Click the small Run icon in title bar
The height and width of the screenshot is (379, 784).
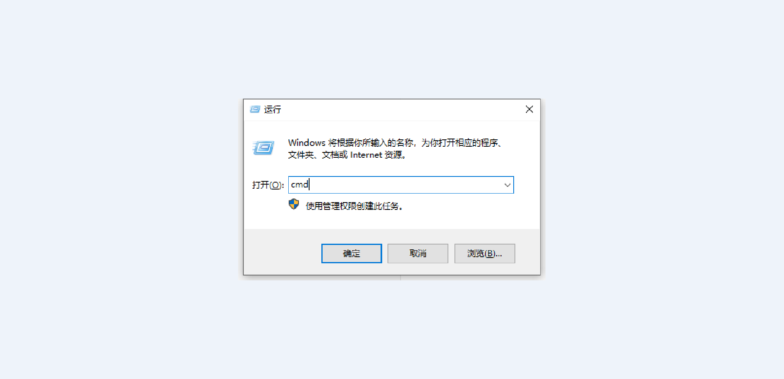pyautogui.click(x=255, y=109)
